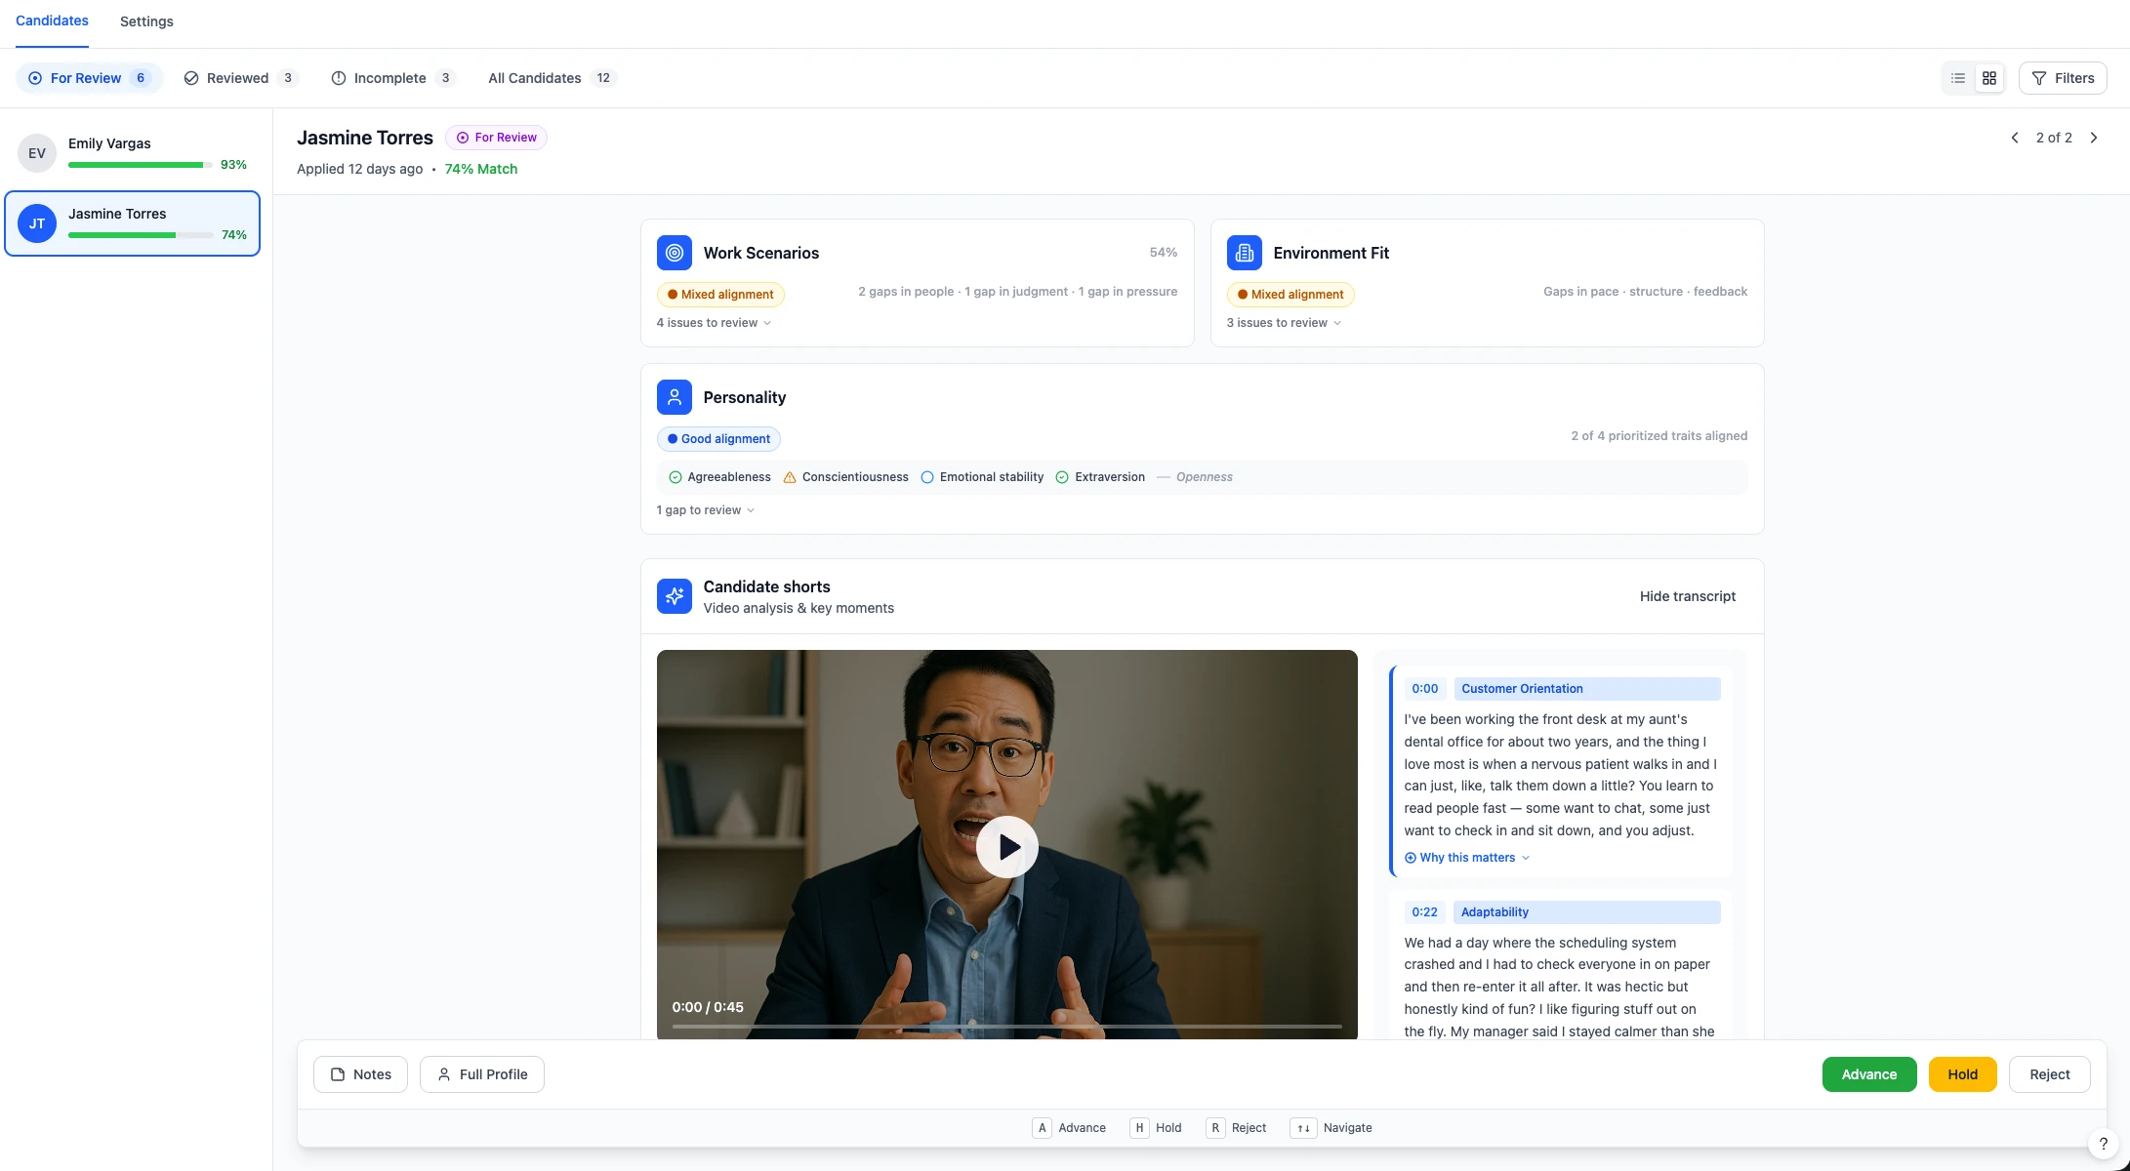This screenshot has height=1171, width=2130.
Task: Open the help question mark button
Action: pos(2103,1144)
